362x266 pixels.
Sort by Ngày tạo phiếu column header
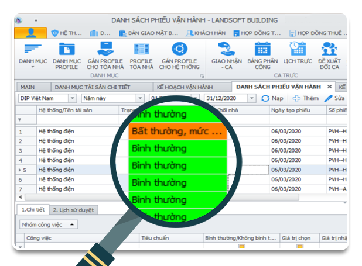298,110
